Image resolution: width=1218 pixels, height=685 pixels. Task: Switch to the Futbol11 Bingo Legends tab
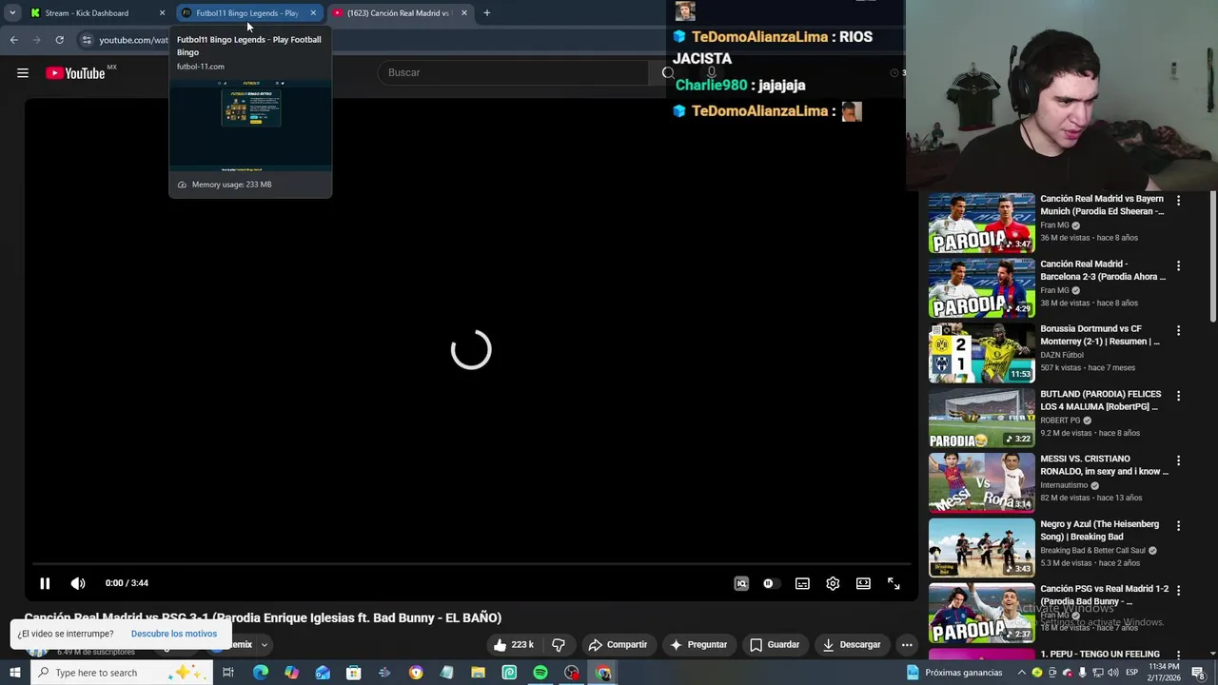pos(247,13)
